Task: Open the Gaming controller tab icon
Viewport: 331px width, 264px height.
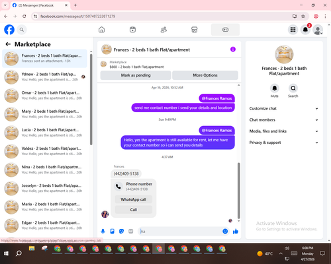Action: (x=225, y=30)
